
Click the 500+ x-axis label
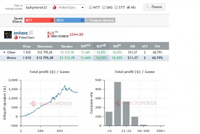161,131
